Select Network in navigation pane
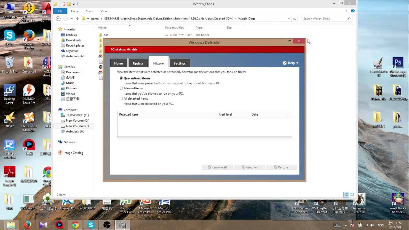Image resolution: width=409 pixels, height=230 pixels. pyautogui.click(x=69, y=142)
